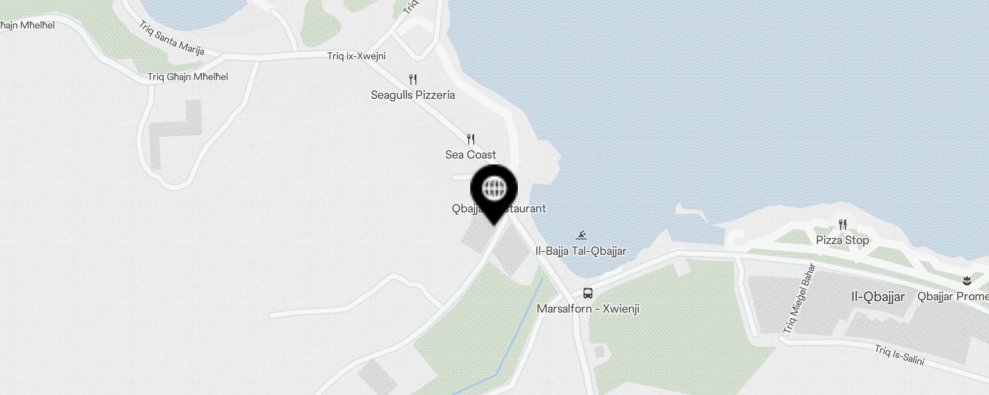
Task: Click the Triq Is-Salini street label
Action: pos(899,355)
